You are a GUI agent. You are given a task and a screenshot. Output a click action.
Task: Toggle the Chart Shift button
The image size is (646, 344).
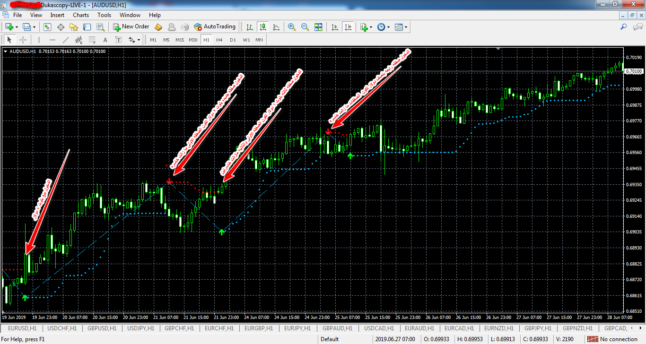pos(348,27)
